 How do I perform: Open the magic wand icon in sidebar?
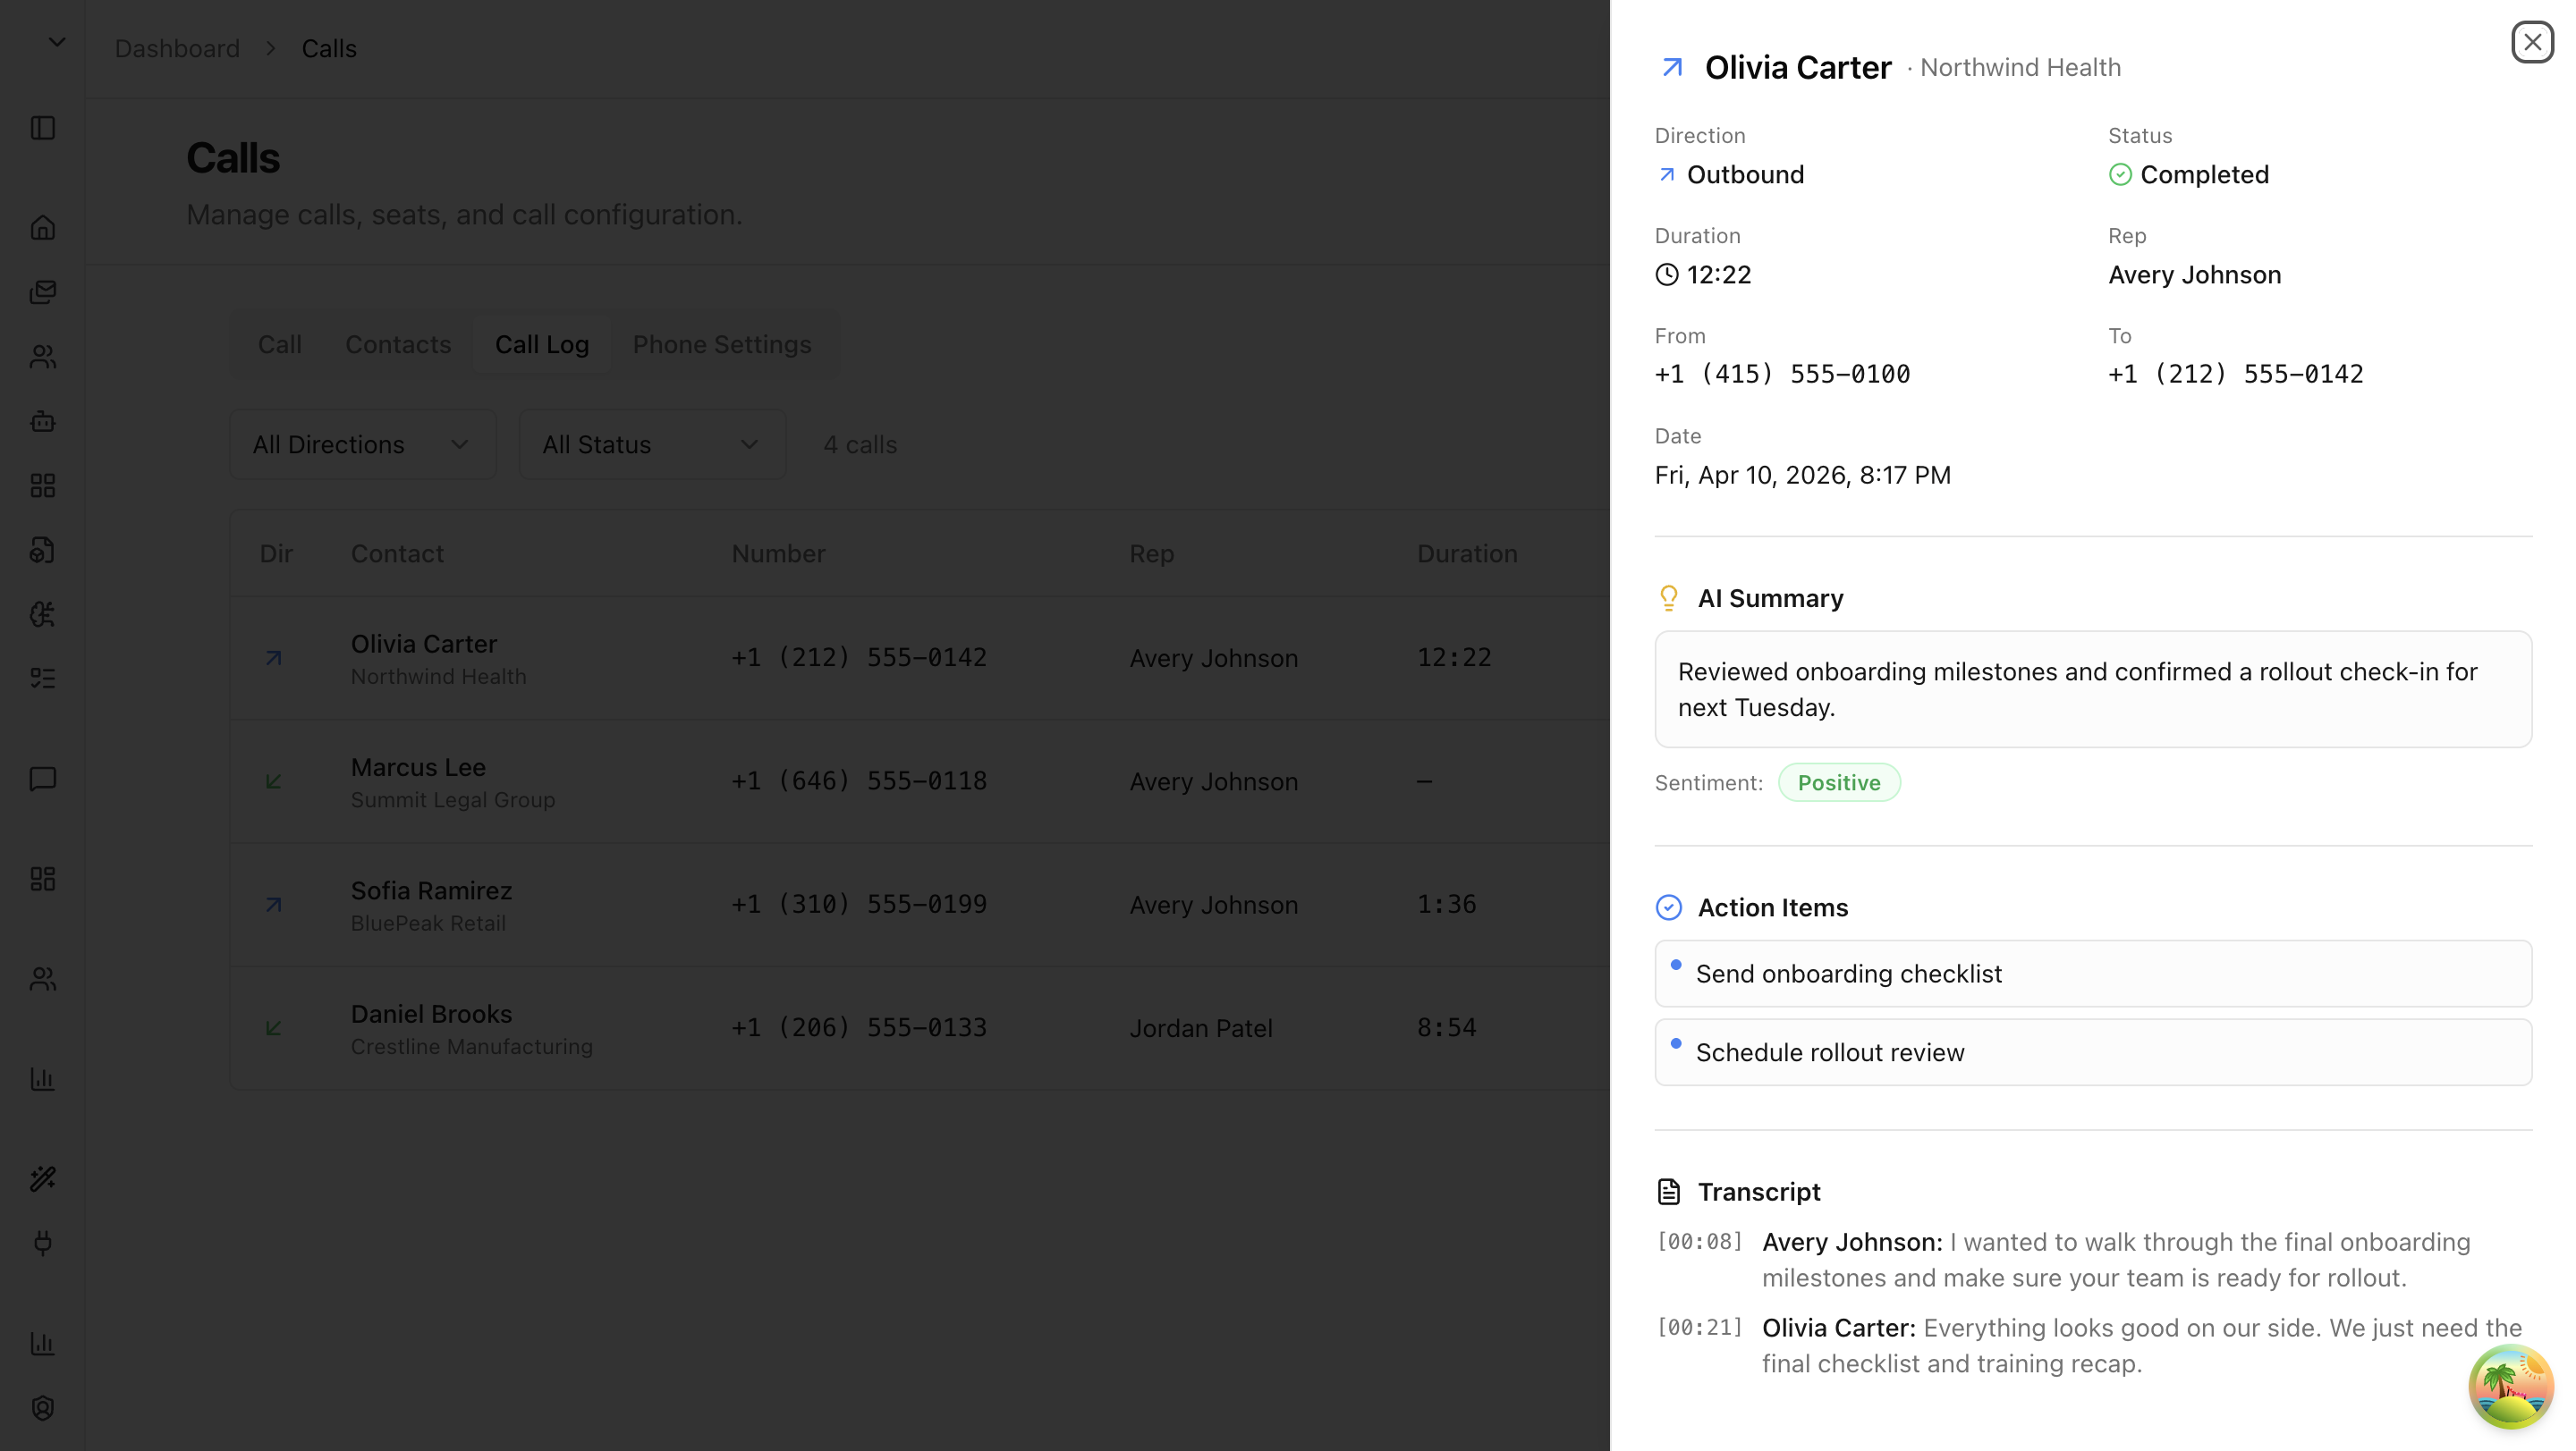click(43, 1179)
